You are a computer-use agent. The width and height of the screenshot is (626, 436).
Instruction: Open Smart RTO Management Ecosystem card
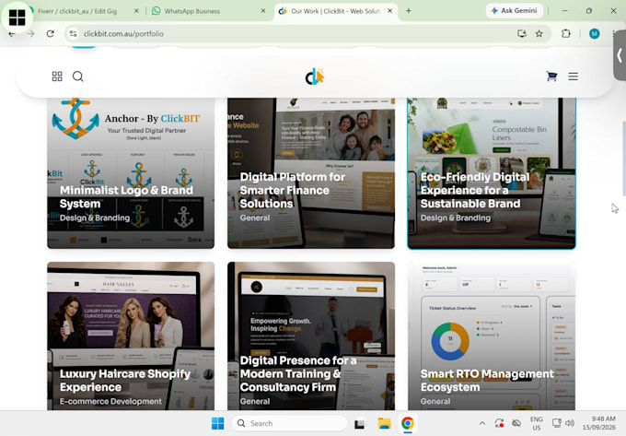pos(492,336)
